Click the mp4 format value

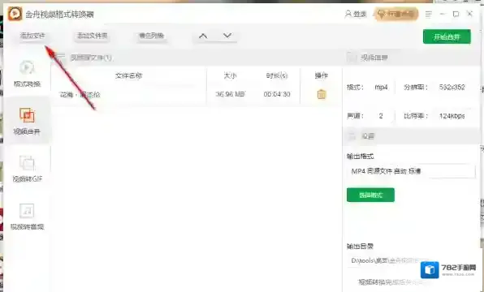click(x=381, y=88)
